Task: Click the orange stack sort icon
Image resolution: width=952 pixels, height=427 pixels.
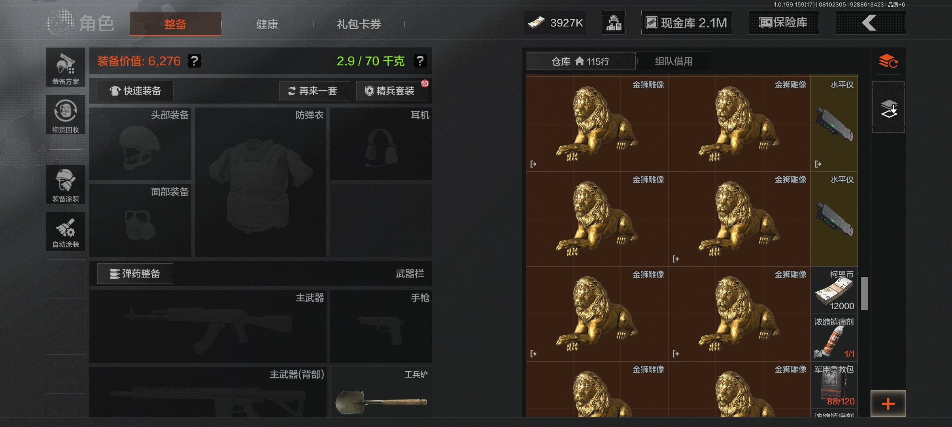Action: (888, 61)
